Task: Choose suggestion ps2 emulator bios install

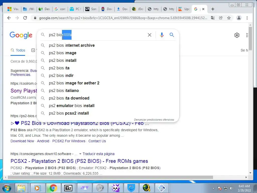Action: click(108, 106)
